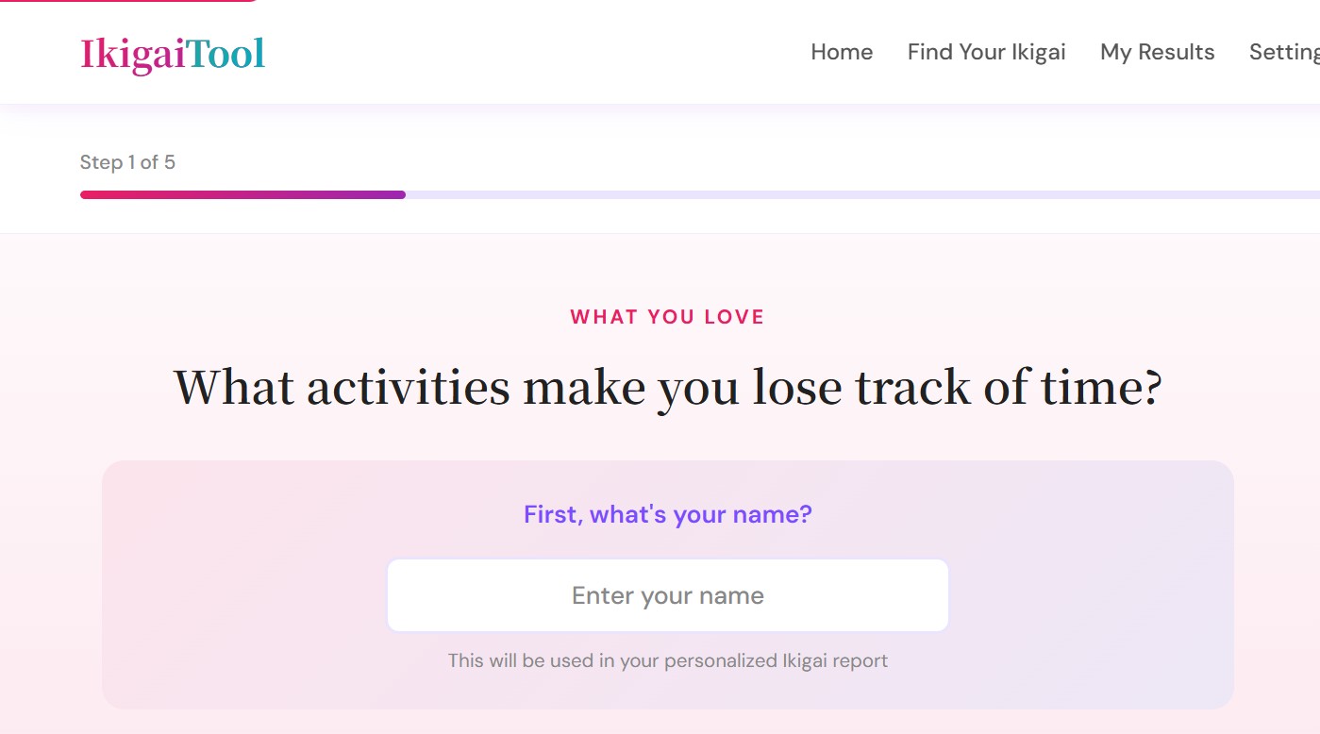
Task: Click the word Step in the step counter
Action: (x=101, y=162)
